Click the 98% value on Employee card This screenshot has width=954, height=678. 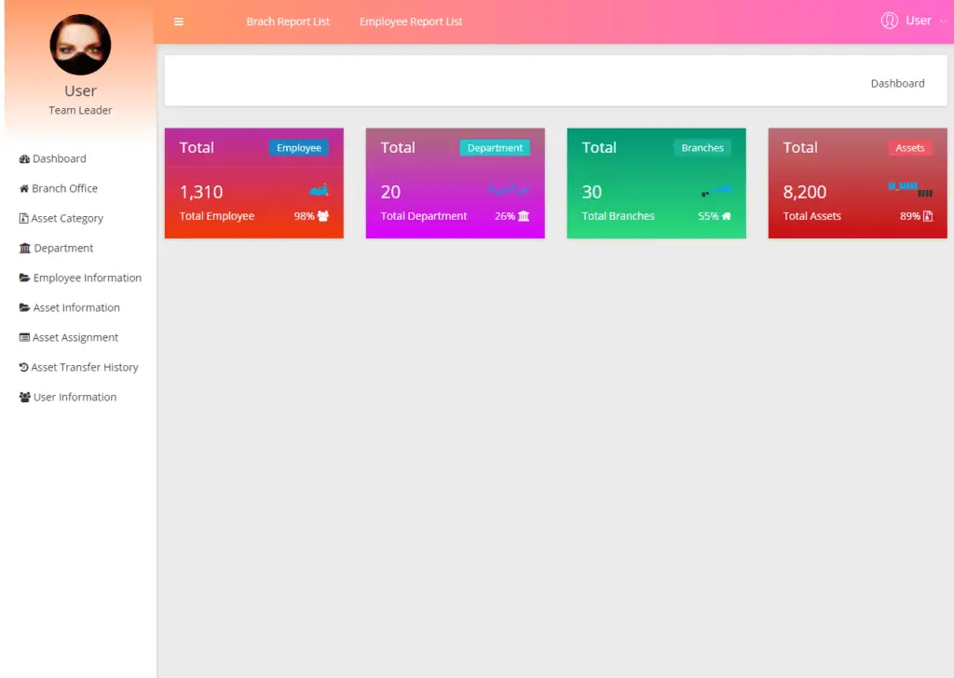(305, 216)
